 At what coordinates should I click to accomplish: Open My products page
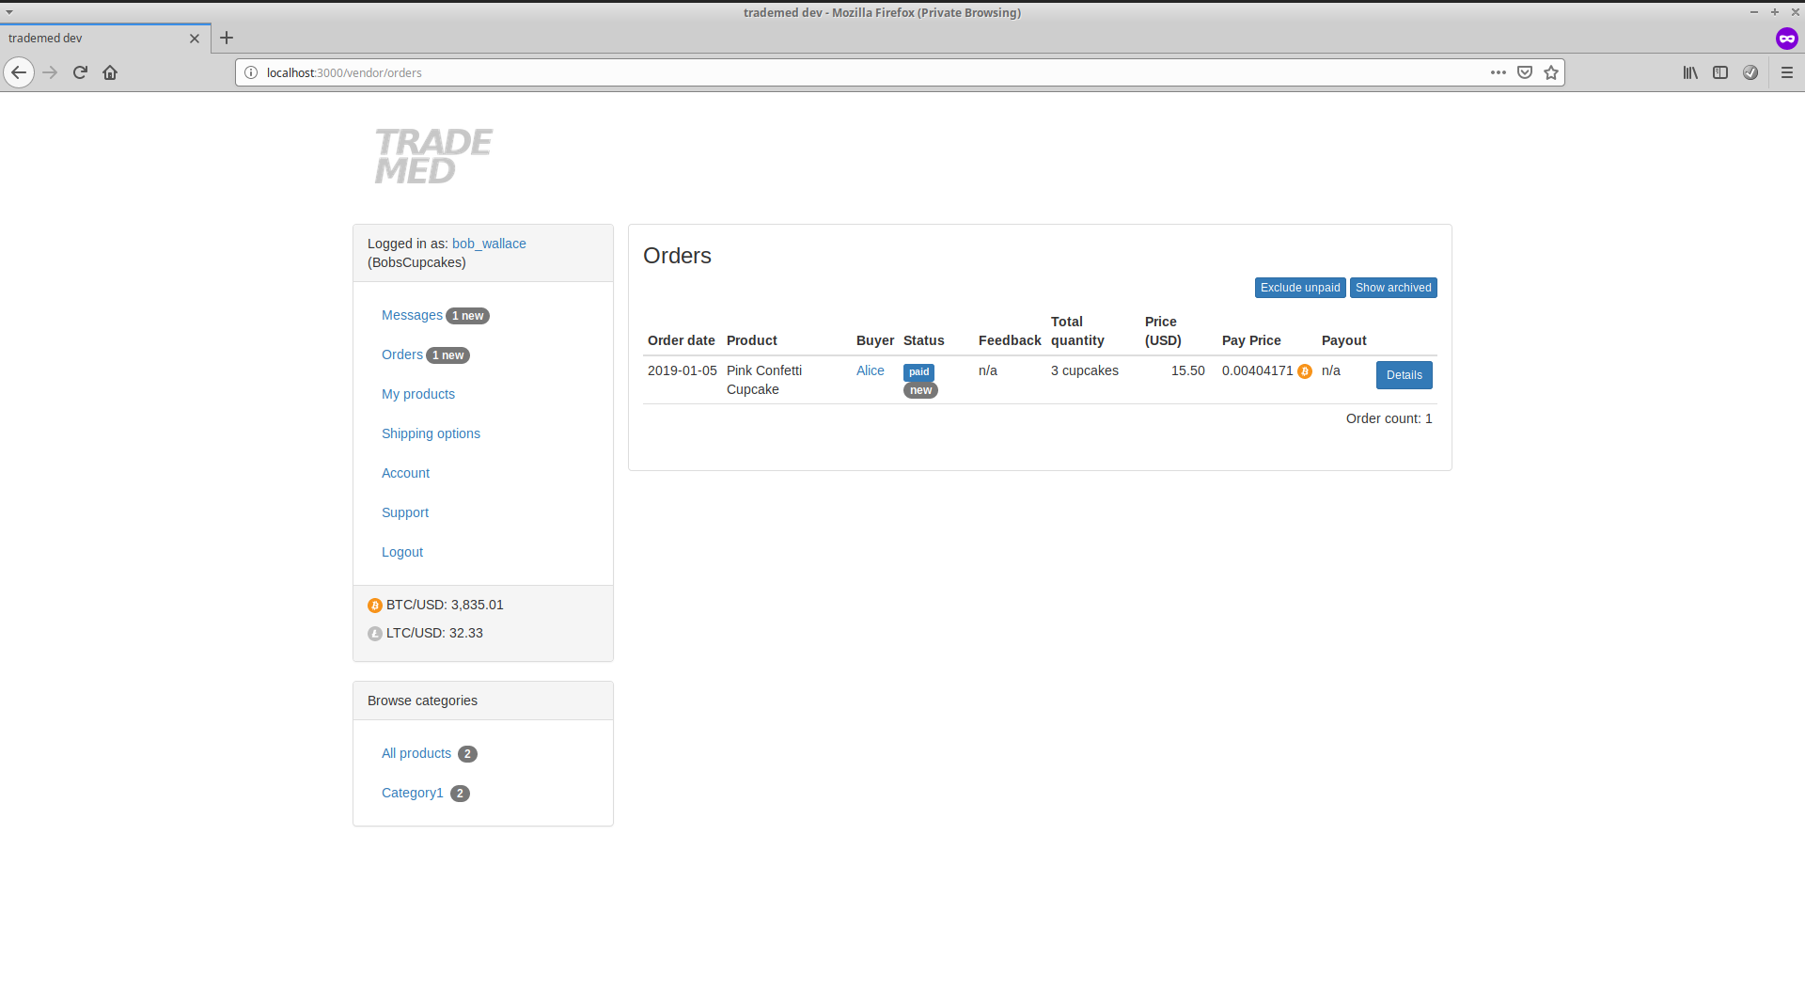(417, 394)
